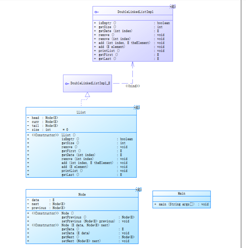This screenshot has height=248, width=246.
Task: Click add (E element) in DoubleLinkedListImpl
Action: coord(112,47)
